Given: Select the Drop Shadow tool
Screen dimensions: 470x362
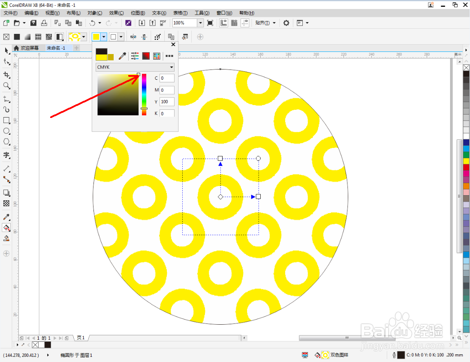Looking at the screenshot, I should 6,193.
